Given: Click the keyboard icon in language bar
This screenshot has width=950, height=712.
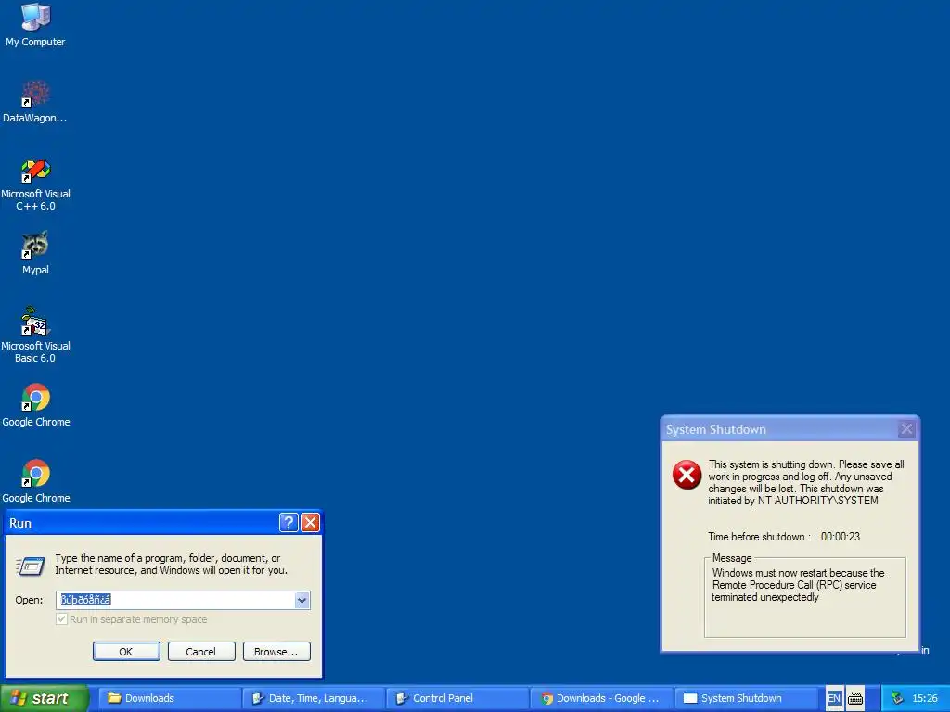Looking at the screenshot, I should [x=854, y=698].
